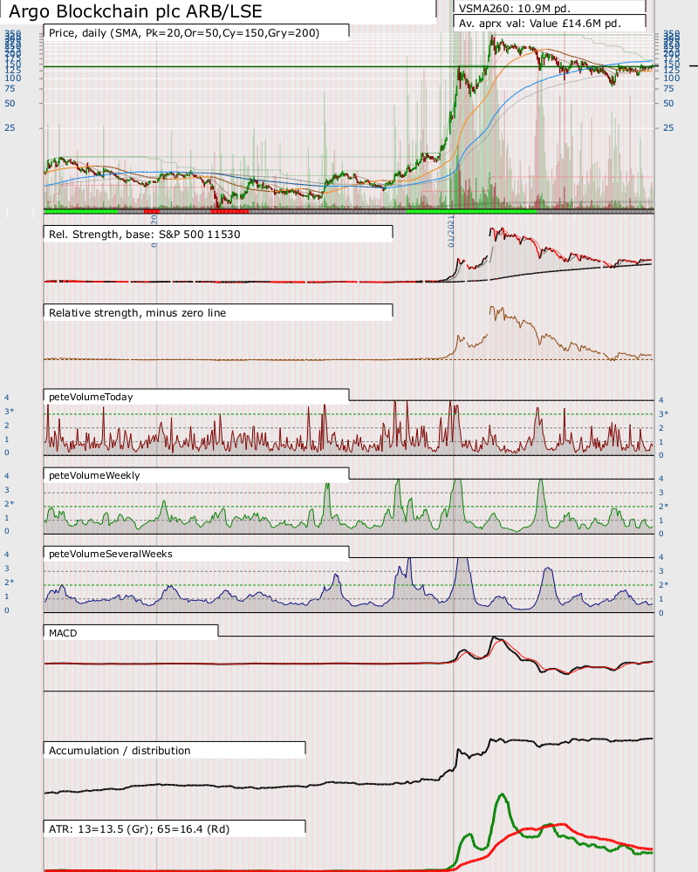Viewport: 698px width, 872px height.
Task: Click the Relative strength, minus zero line label
Action: [138, 312]
